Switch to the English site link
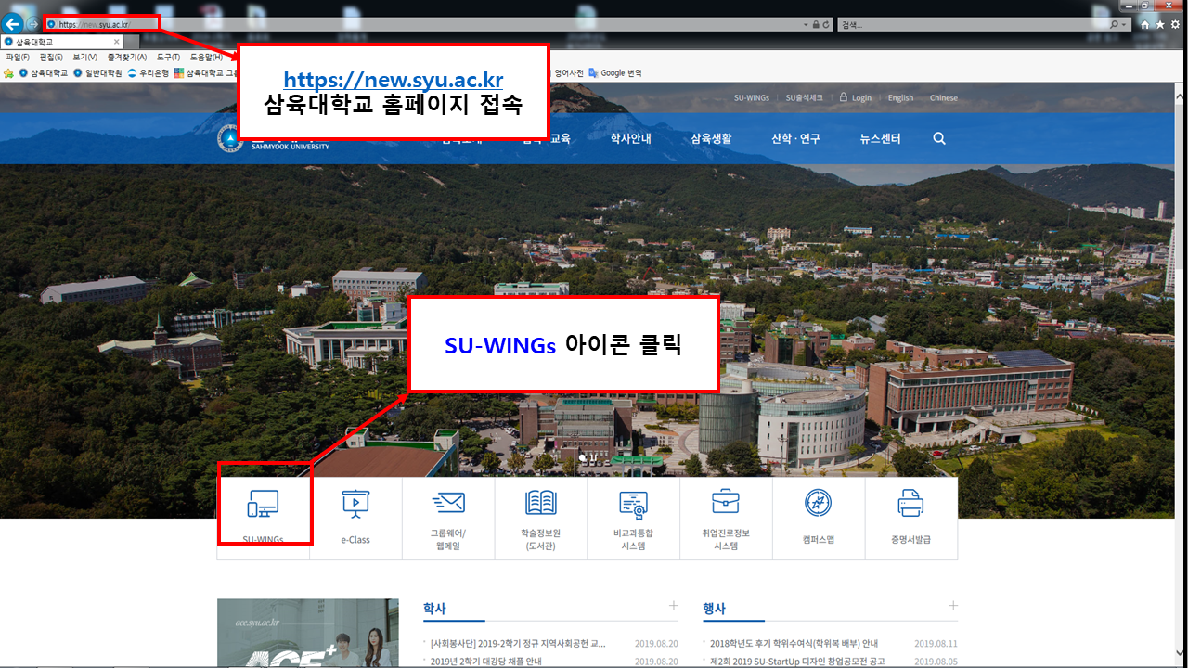This screenshot has height=668, width=1188. coord(900,98)
